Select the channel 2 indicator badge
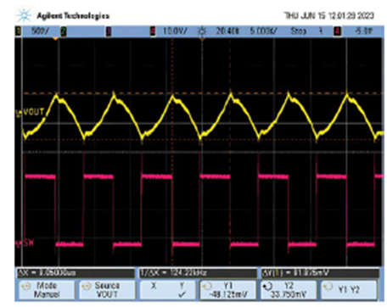Viewport: 387px width, 307px height. click(63, 31)
